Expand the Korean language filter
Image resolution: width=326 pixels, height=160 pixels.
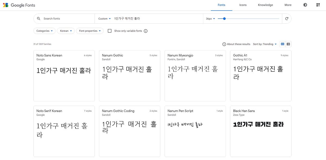[x=66, y=31]
